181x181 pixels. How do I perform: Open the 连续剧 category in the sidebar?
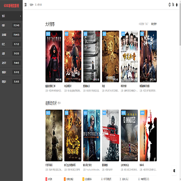pyautogui.click(x=11, y=35)
